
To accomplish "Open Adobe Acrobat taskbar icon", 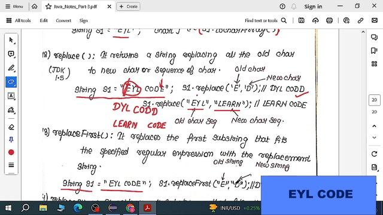I will 148,208.
